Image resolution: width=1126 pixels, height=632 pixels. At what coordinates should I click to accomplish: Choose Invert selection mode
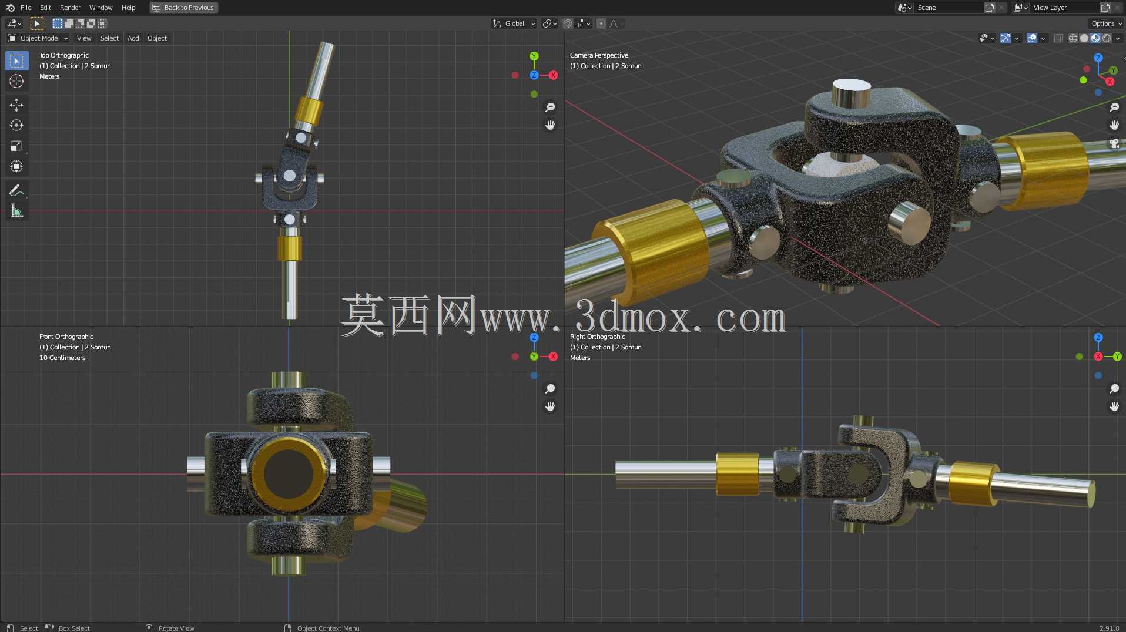click(x=91, y=23)
